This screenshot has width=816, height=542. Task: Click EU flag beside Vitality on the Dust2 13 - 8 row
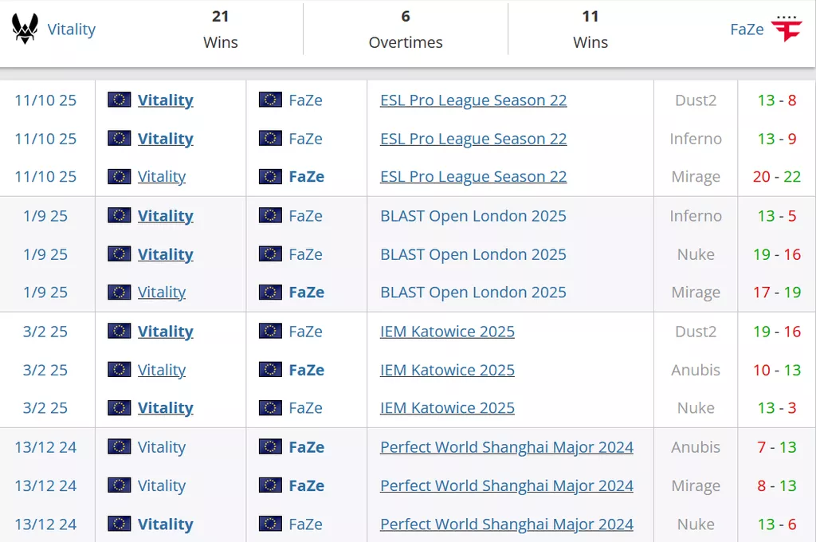point(120,100)
